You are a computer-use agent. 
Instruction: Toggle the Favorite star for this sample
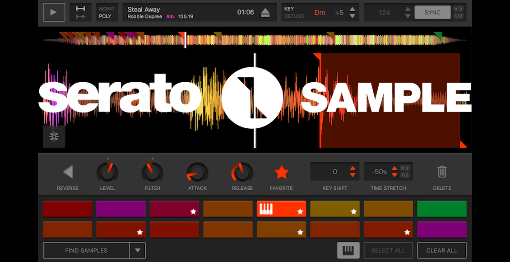[281, 171]
